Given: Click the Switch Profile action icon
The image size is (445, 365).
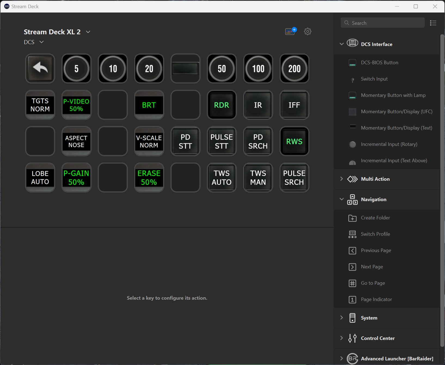Looking at the screenshot, I should click(352, 234).
